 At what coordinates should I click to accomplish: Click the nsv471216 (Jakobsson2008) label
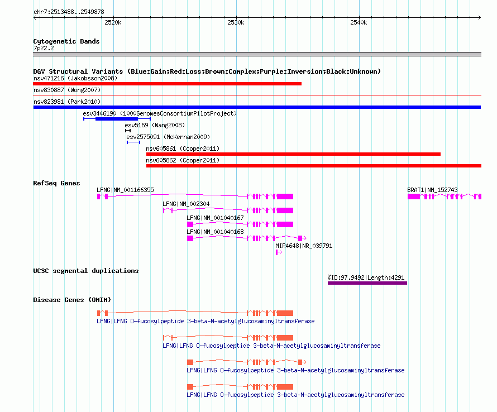75,78
